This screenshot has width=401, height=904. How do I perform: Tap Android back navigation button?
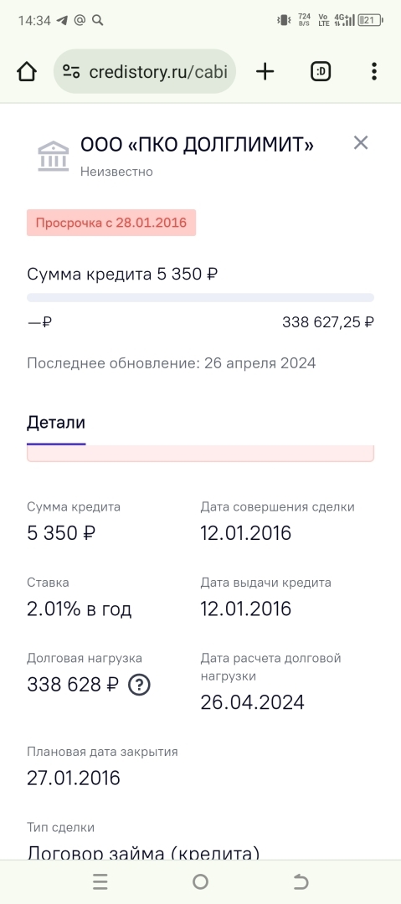pos(301,881)
